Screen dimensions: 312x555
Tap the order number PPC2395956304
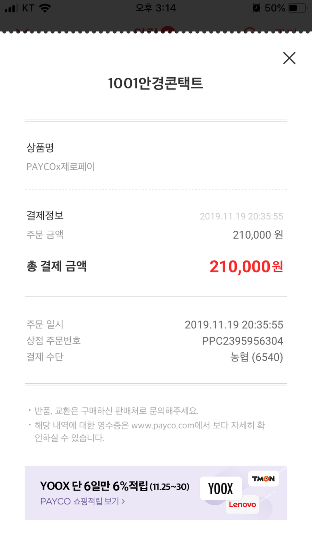tap(242, 341)
